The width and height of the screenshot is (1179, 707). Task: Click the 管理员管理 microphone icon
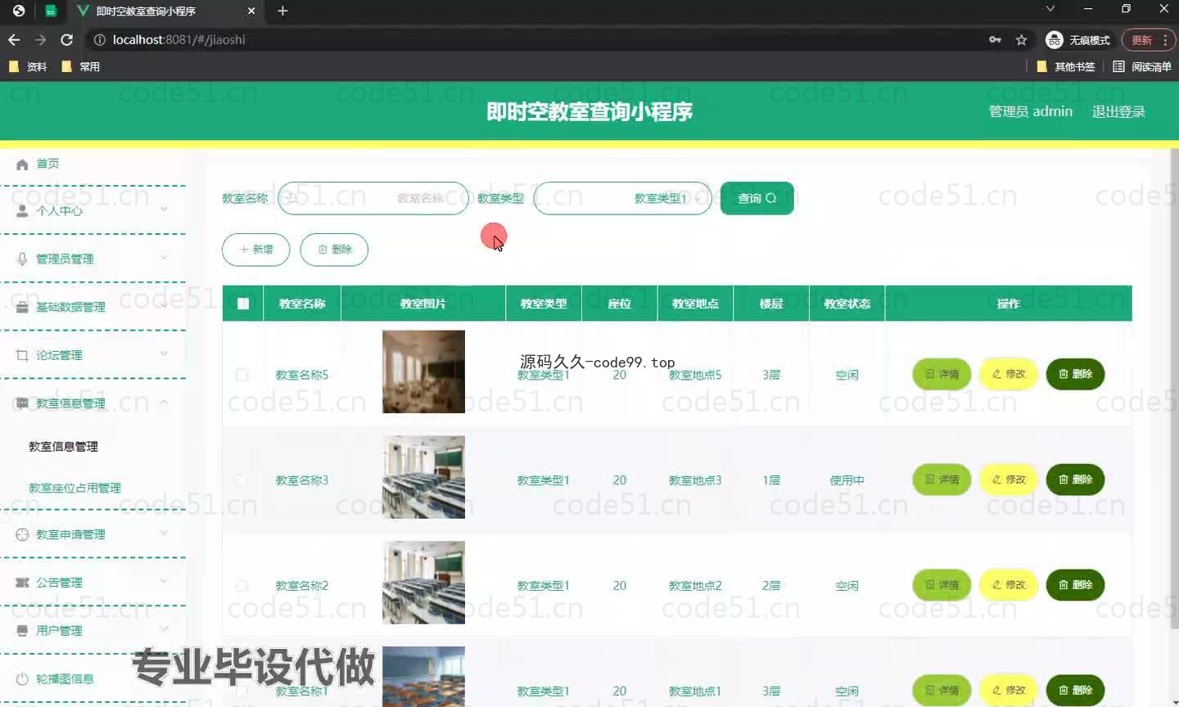click(22, 259)
